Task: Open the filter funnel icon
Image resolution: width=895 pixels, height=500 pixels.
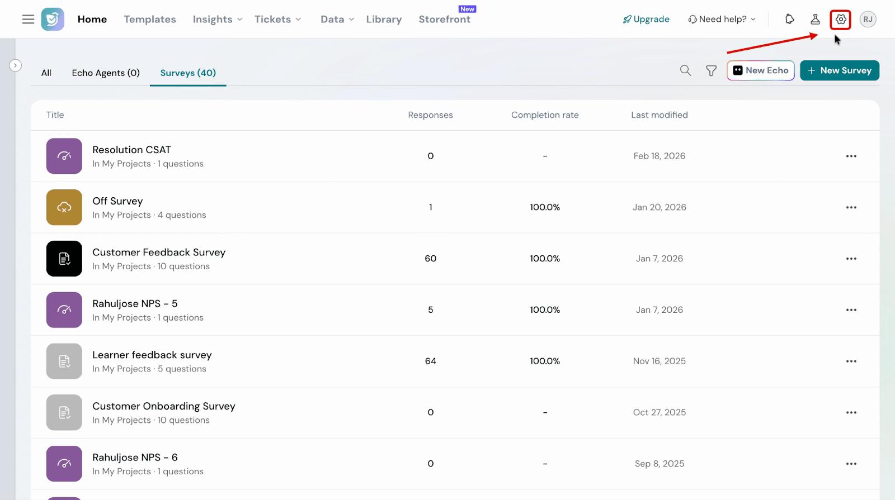Action: click(711, 70)
